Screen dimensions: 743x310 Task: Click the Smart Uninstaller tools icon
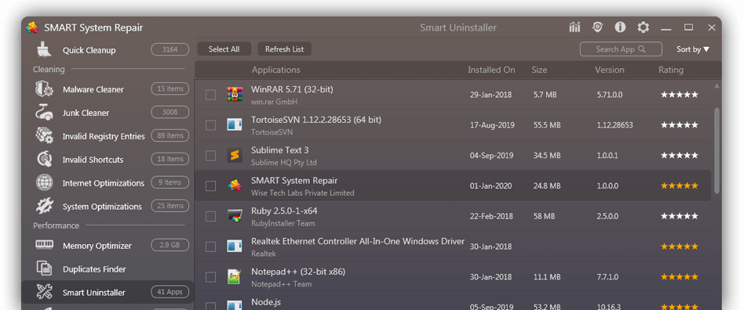[x=45, y=292]
